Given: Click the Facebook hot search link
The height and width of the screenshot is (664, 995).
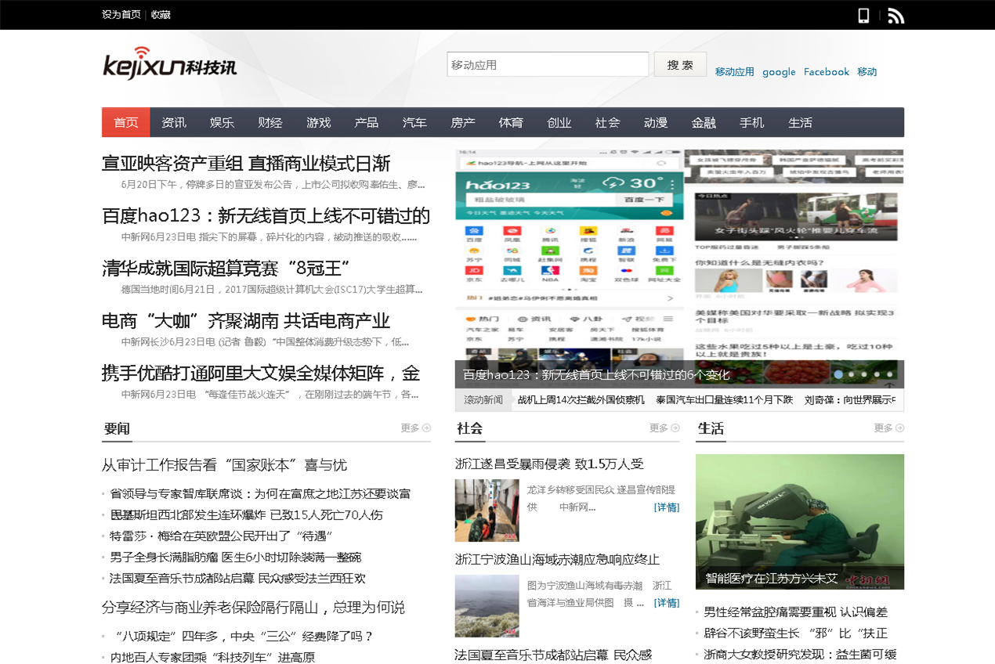Looking at the screenshot, I should [827, 72].
